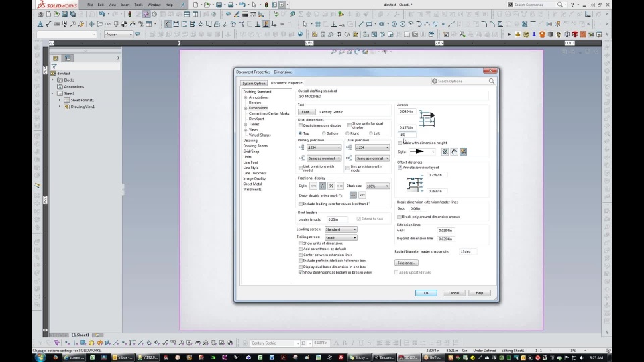Click the General Table icon in annotation toolbar
This screenshot has height=362, width=644.
pyautogui.click(x=149, y=24)
